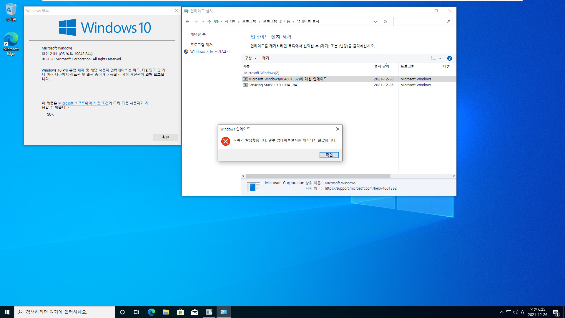Screen dimensions: 565x318
Task: Open Microsoft Store from taskbar
Action: (180, 312)
